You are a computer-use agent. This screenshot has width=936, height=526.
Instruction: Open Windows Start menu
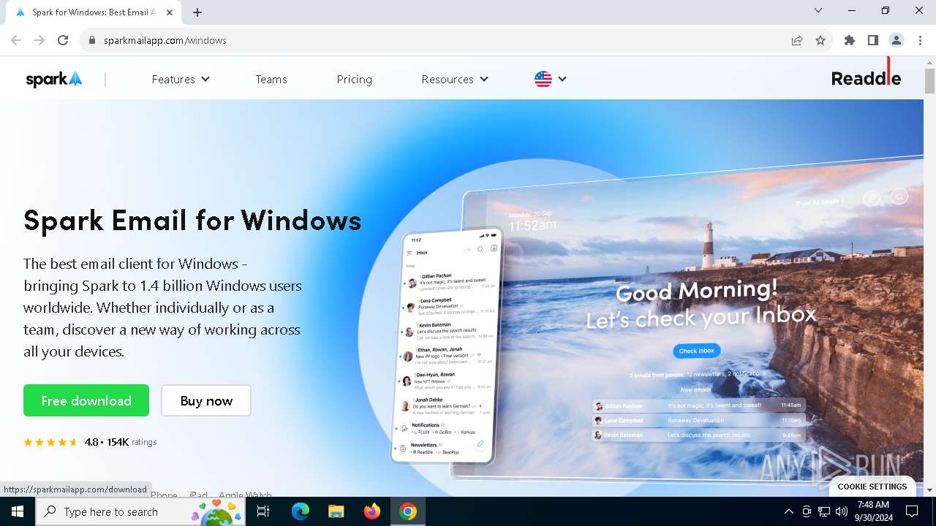[18, 511]
